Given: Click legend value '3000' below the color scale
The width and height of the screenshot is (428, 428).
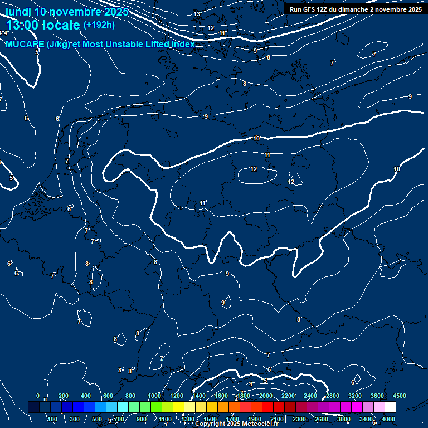Looking at the screenshot, I should 344,419.
